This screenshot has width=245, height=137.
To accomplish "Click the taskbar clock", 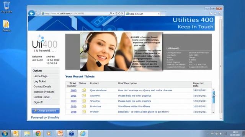I will [x=235, y=134].
